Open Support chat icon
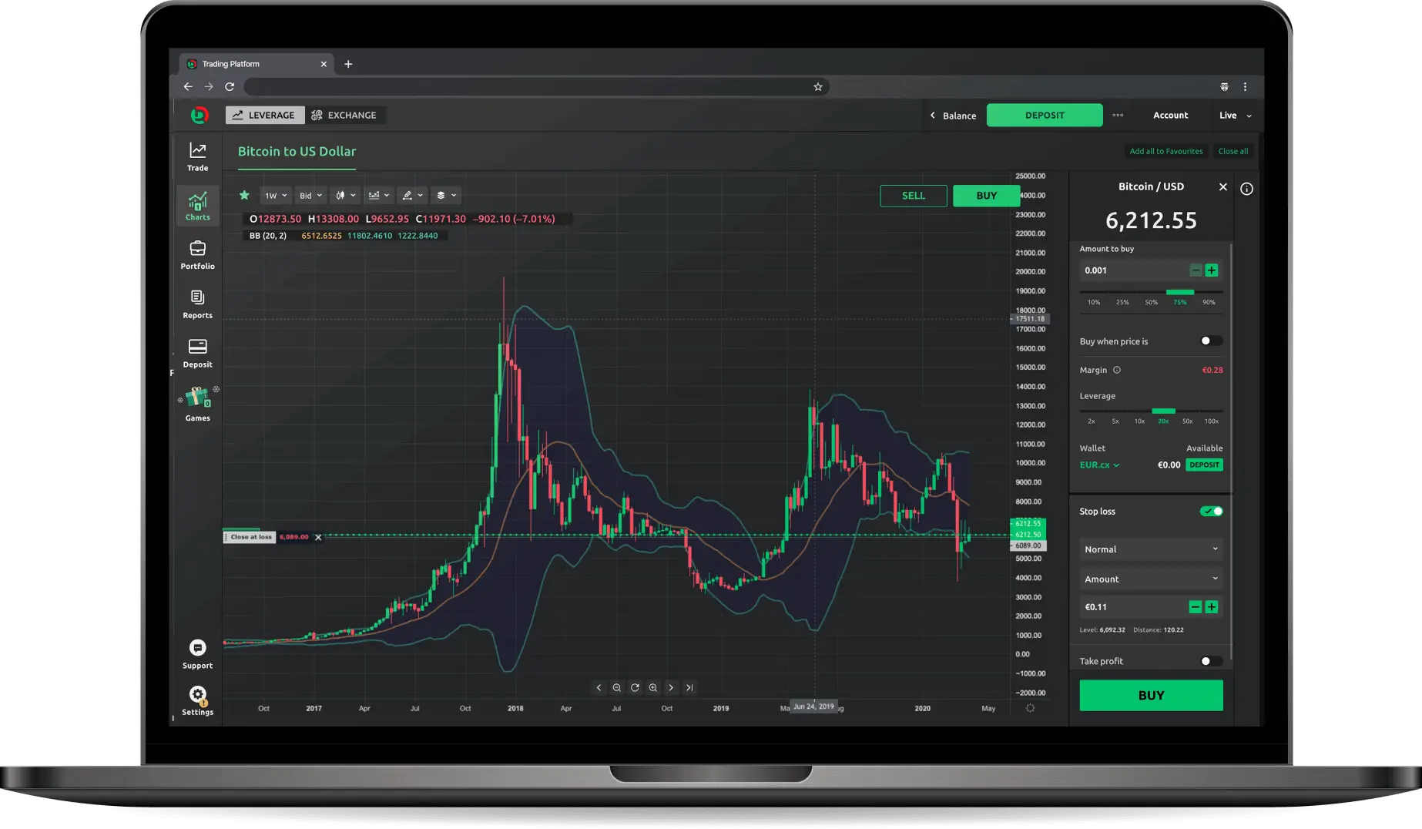This screenshot has height=829, width=1422. 197,648
